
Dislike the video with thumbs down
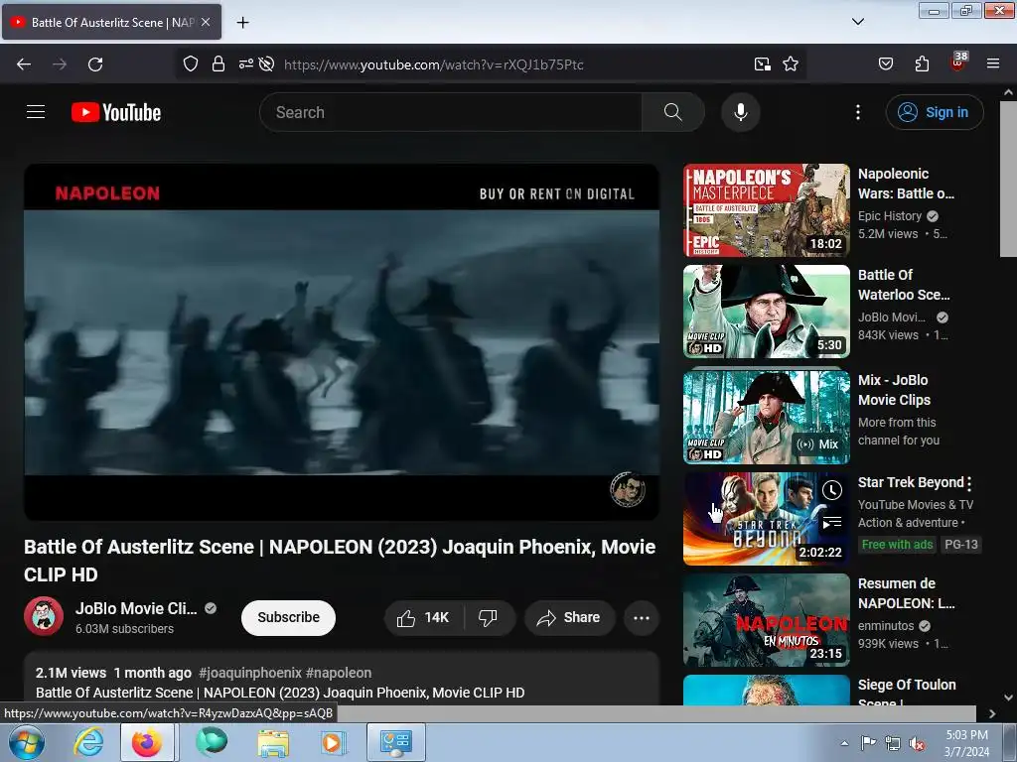(x=488, y=617)
